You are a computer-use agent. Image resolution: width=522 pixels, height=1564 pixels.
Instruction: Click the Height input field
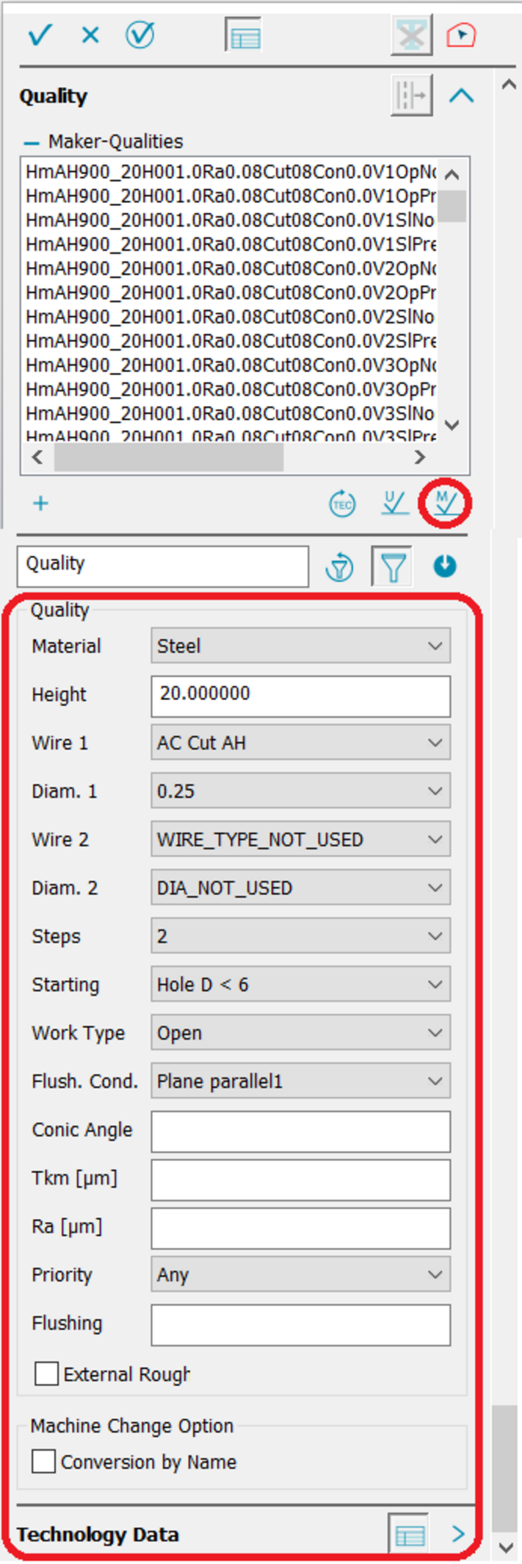[x=300, y=695]
